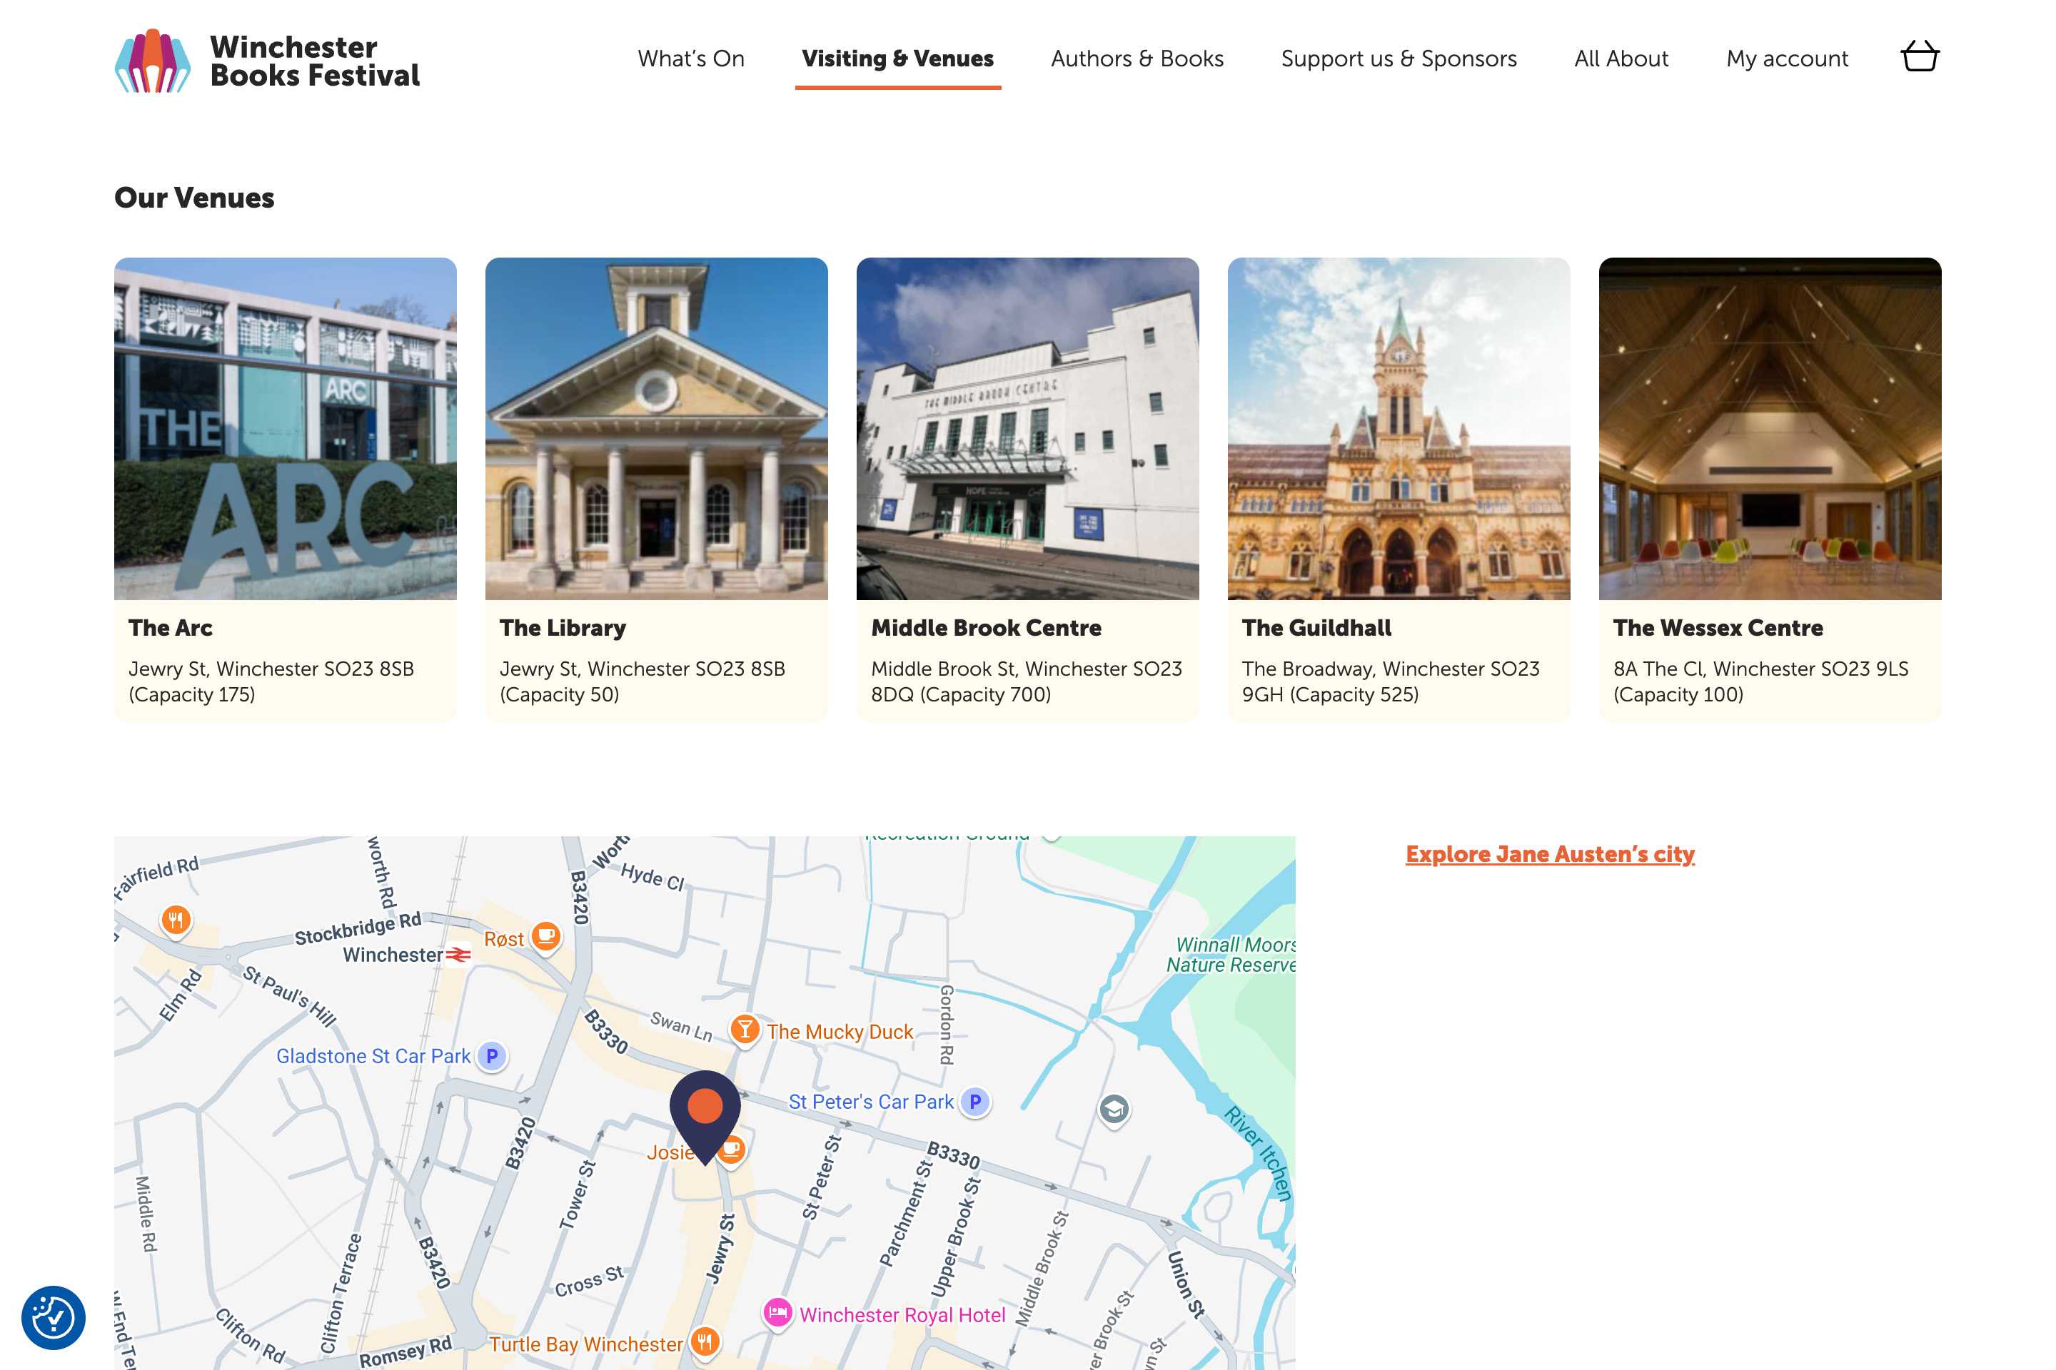The width and height of the screenshot is (2056, 1370).
Task: Click The Wessex Centre address text
Action: coord(1760,681)
